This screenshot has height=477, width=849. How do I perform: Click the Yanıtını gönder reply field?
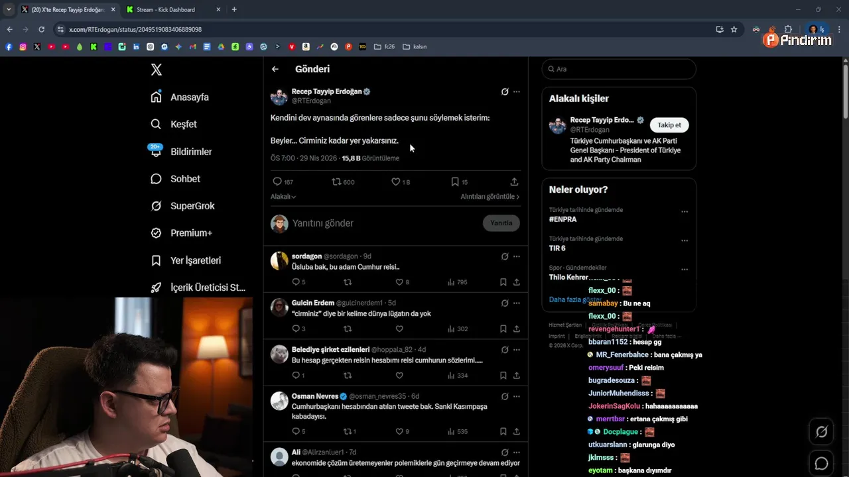tap(385, 223)
